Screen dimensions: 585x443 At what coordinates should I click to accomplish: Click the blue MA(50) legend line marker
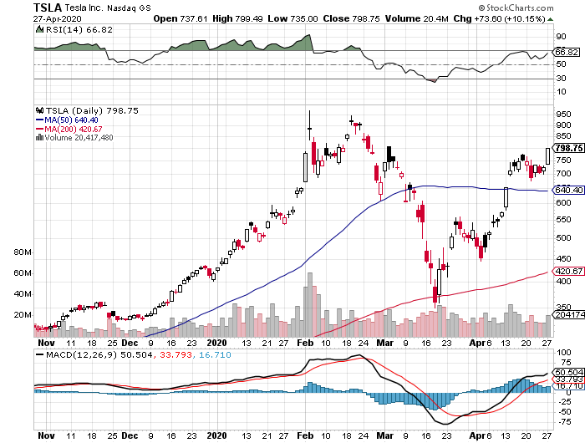(39, 120)
